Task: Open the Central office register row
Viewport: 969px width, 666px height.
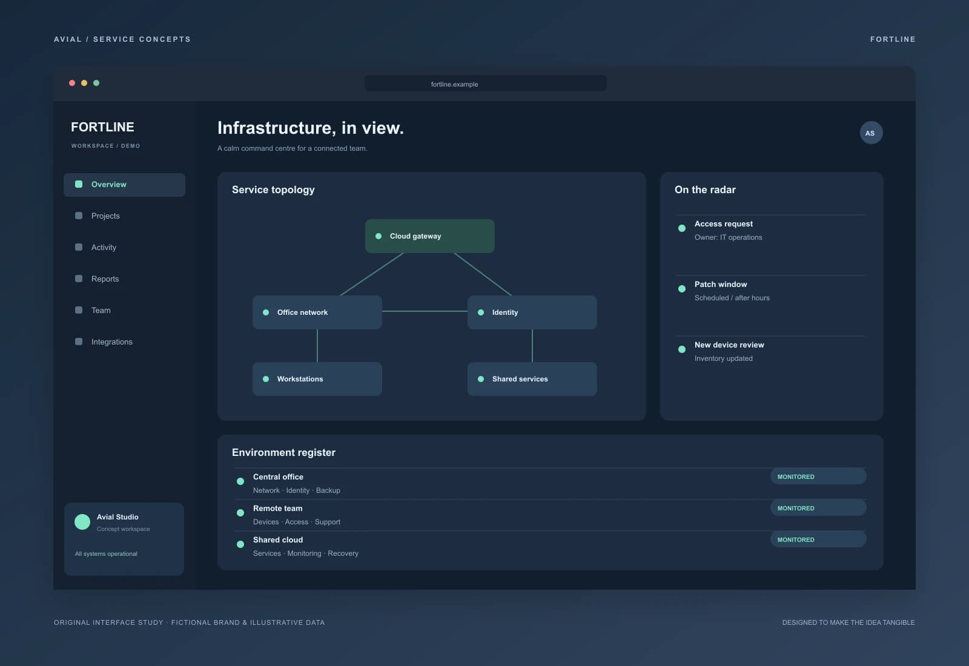Action: (x=550, y=484)
